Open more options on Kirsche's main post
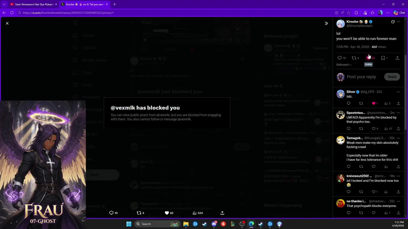Viewport: 408px width, 229px height. tap(398, 22)
